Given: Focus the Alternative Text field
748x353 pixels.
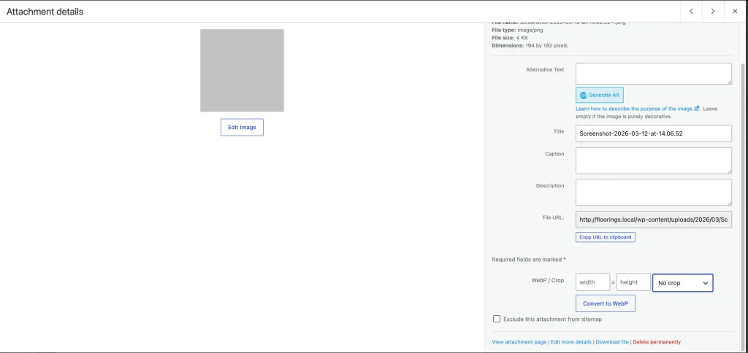Looking at the screenshot, I should coord(654,74).
